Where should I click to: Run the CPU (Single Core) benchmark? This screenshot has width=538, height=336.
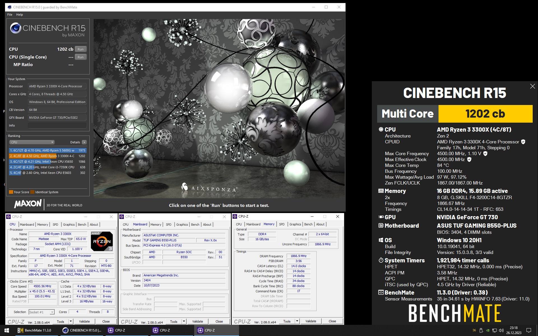[x=81, y=57]
